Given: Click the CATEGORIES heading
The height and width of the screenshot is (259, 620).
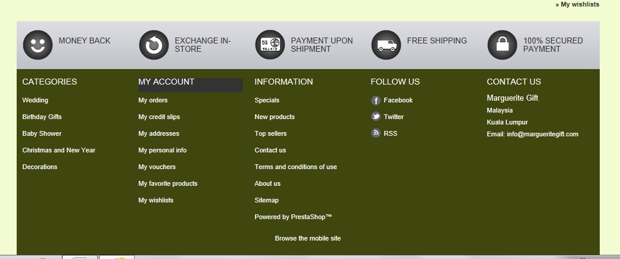Looking at the screenshot, I should 49,82.
